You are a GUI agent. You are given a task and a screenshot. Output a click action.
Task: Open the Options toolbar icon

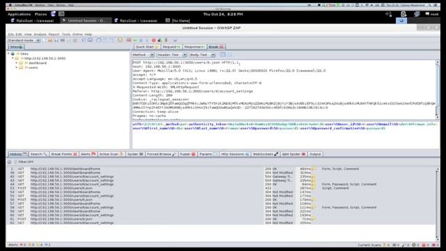pos(75,40)
